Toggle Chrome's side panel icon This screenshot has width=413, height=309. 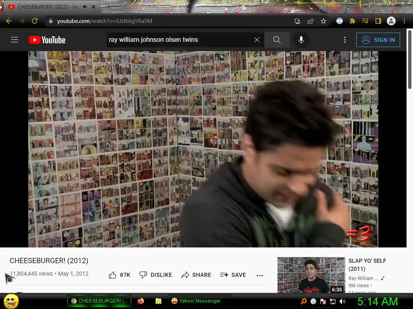[x=378, y=21]
